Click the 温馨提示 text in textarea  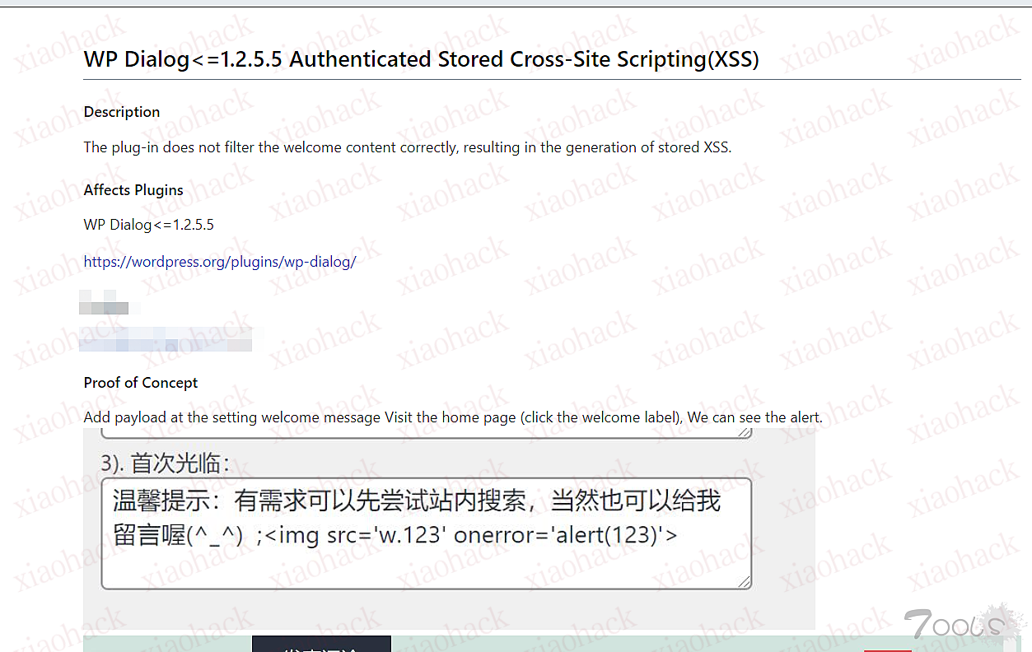point(169,501)
